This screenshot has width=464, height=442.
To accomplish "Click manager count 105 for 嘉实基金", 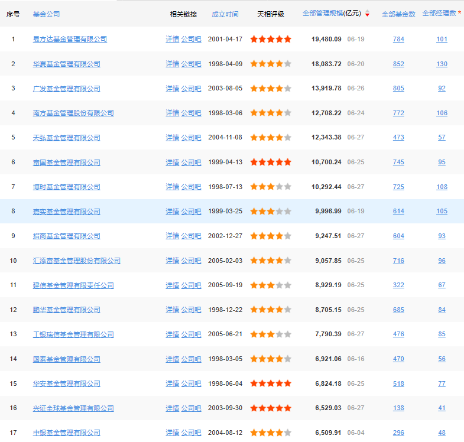I will click(442, 211).
